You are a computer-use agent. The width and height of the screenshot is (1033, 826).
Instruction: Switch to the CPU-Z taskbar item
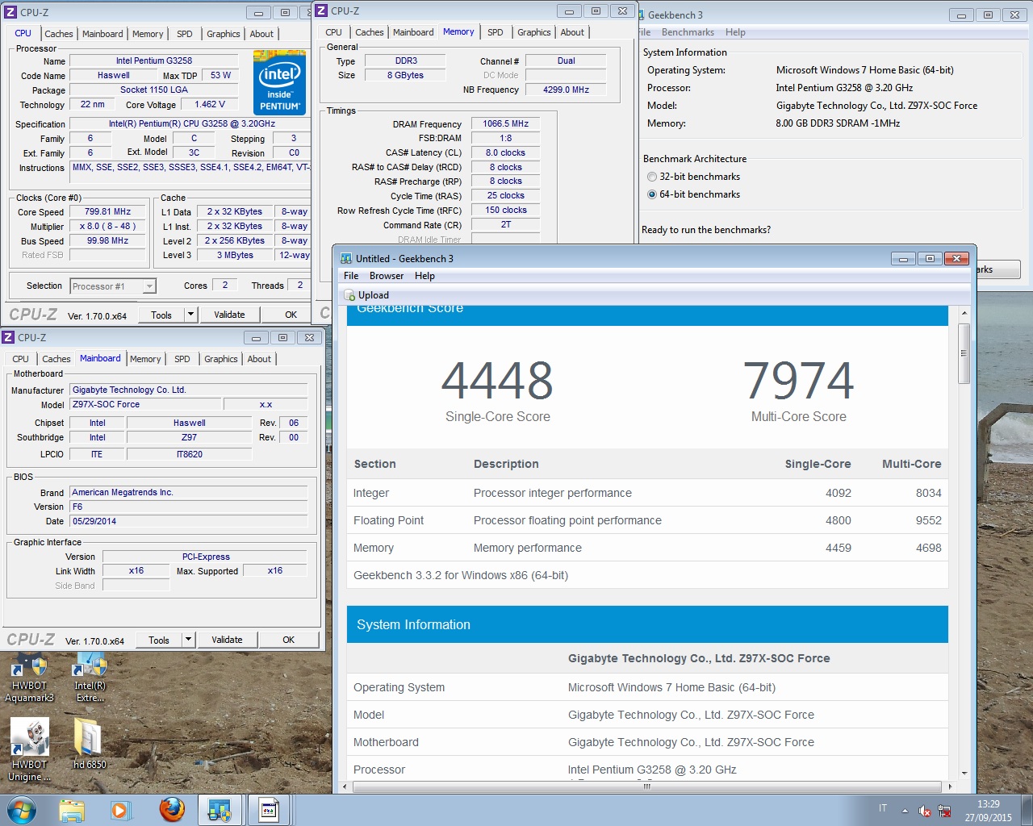269,810
